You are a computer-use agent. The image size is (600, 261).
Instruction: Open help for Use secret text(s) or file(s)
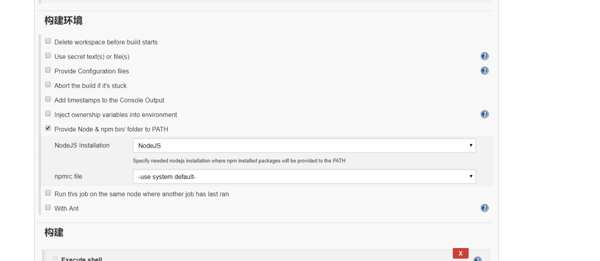tap(484, 56)
